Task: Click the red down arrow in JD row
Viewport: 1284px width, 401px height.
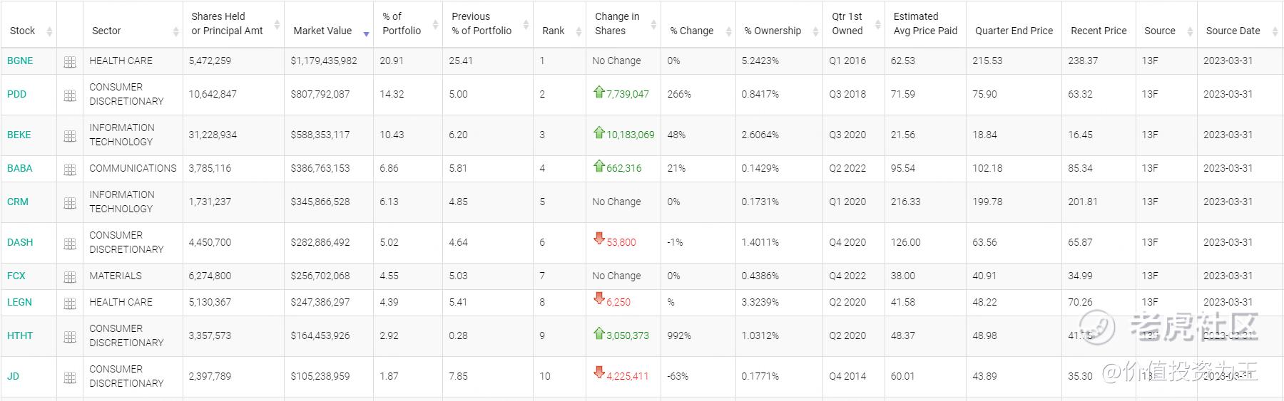Action: [x=599, y=373]
